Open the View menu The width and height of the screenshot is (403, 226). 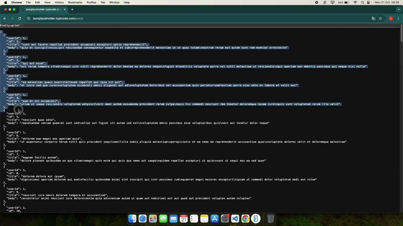pyautogui.click(x=47, y=3)
